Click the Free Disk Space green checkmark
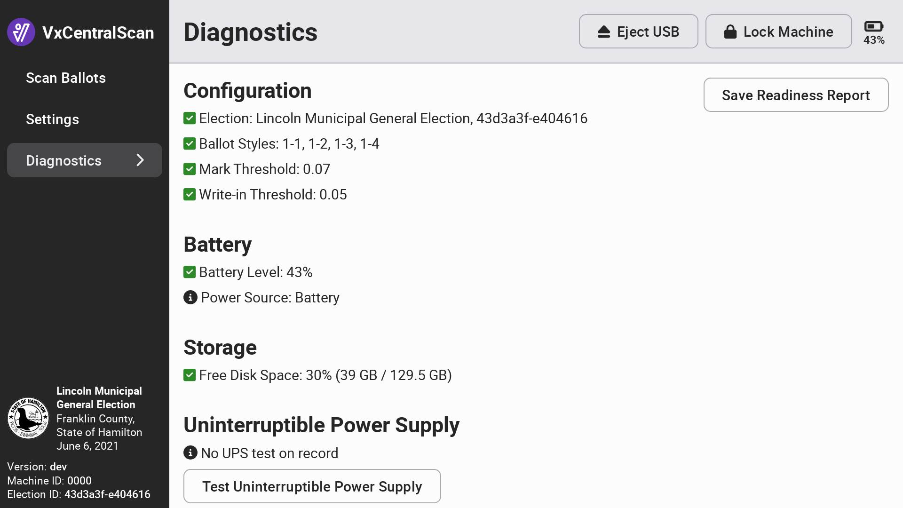This screenshot has width=903, height=508. pos(190,375)
